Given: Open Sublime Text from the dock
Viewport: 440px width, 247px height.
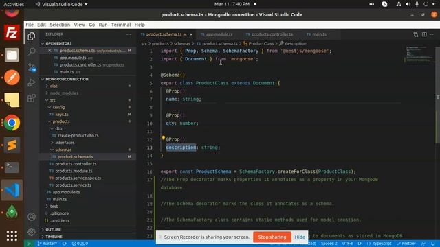Looking at the screenshot, I should pos(12,145).
